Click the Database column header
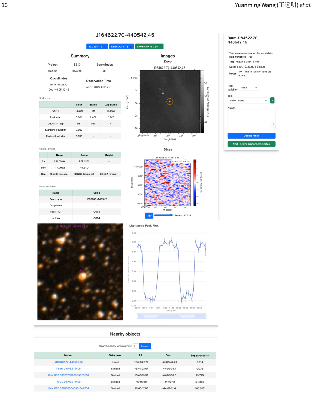313x396 pixels. click(115, 355)
